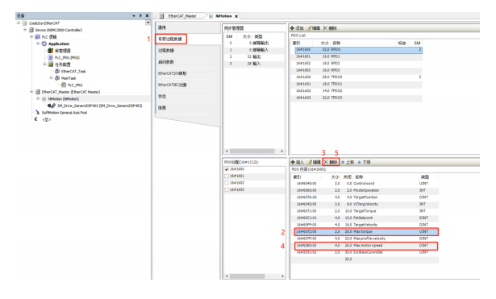
Task: Close the NMotion editor tab
Action: tap(236, 16)
